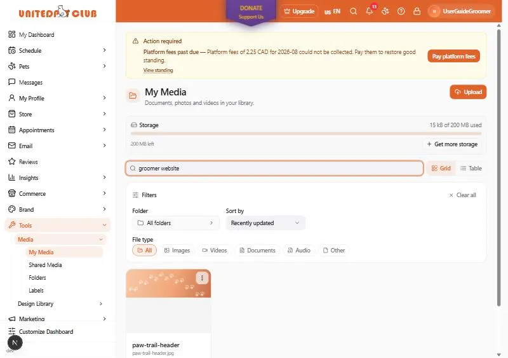508x358 pixels.
Task: Click the page vertical scrollbar
Action: 499,167
